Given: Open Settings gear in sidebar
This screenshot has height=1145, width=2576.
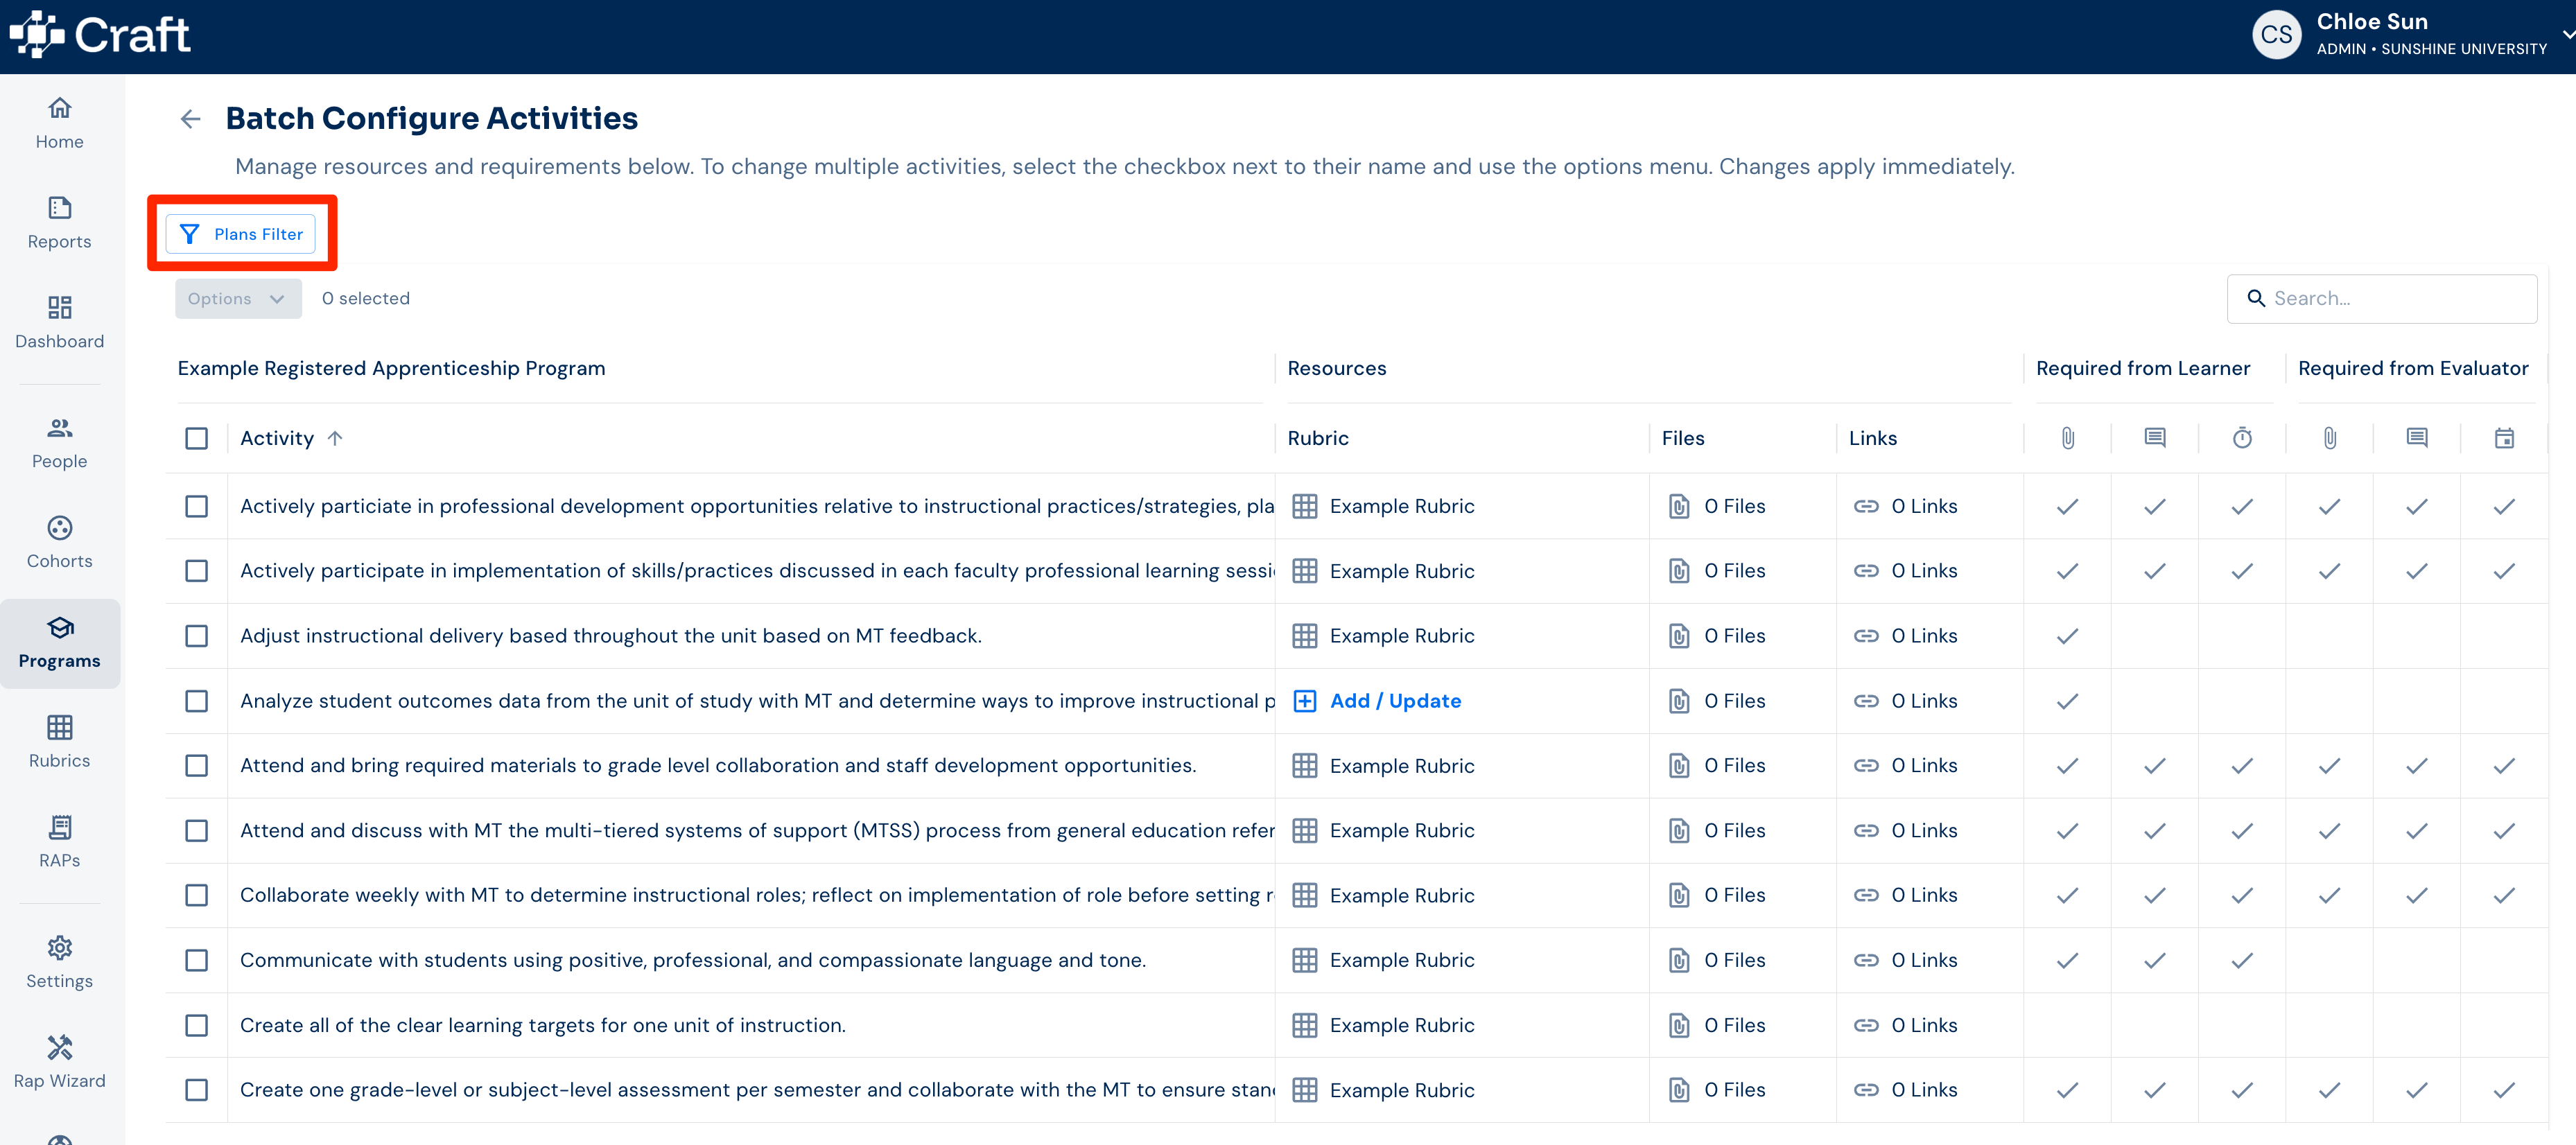Looking at the screenshot, I should coord(60,963).
